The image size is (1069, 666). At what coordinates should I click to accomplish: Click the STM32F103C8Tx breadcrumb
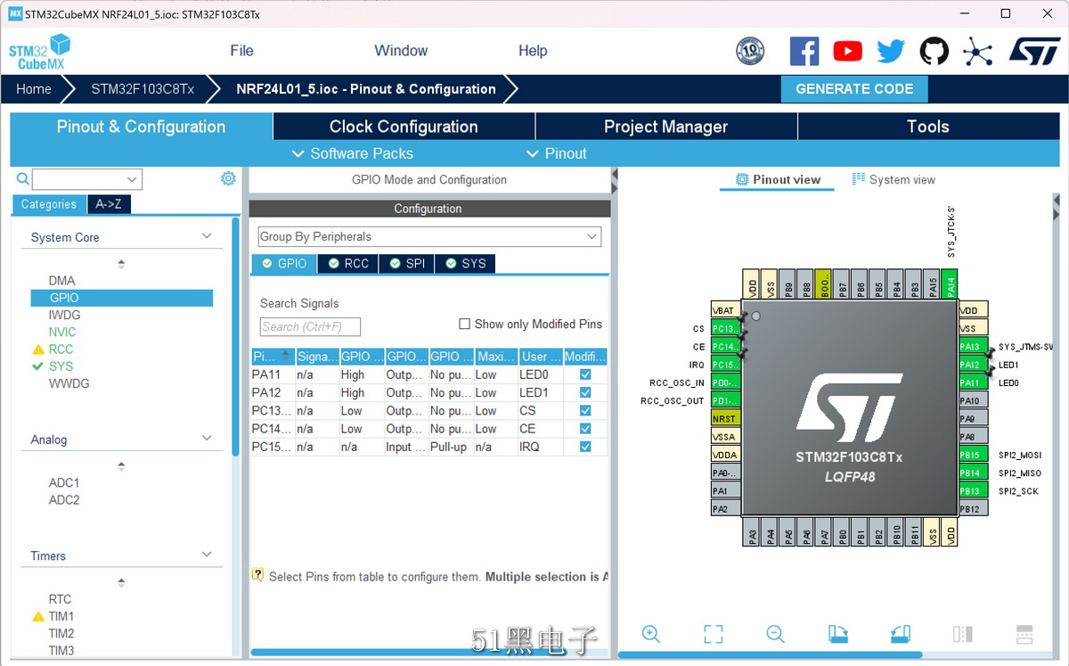click(143, 89)
